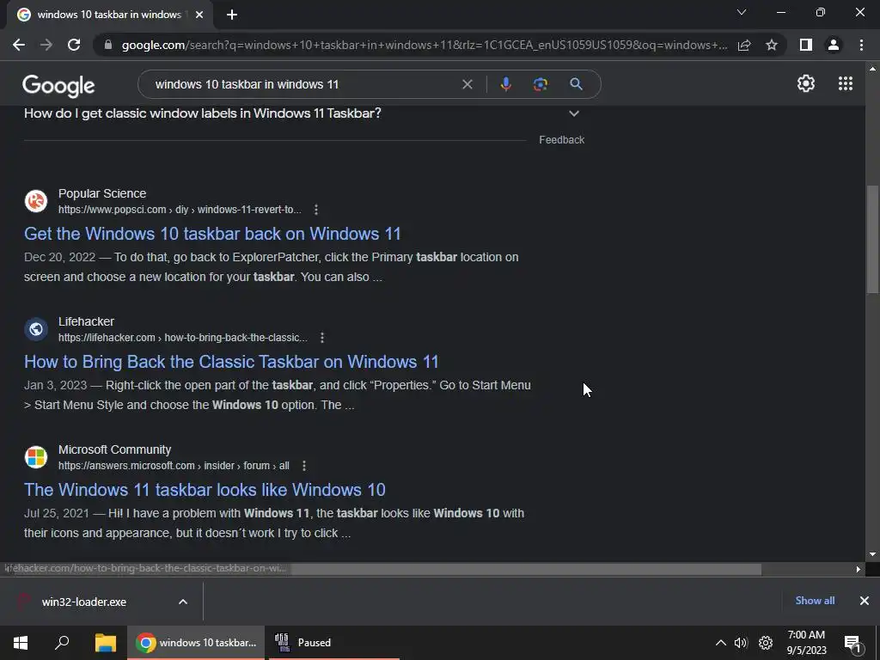Show hidden system tray icons
The height and width of the screenshot is (660, 880).
(721, 643)
